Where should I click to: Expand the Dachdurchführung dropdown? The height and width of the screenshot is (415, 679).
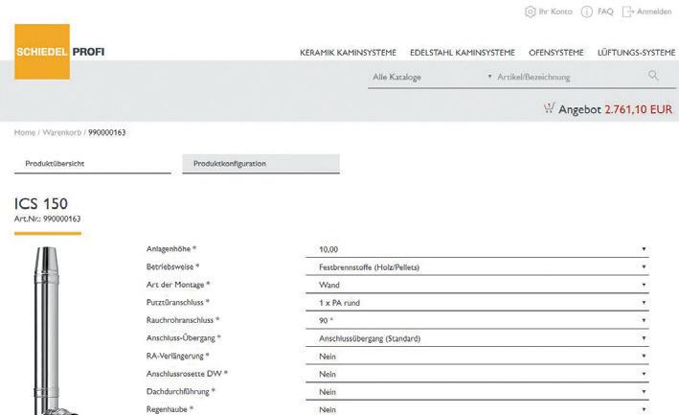click(x=477, y=392)
